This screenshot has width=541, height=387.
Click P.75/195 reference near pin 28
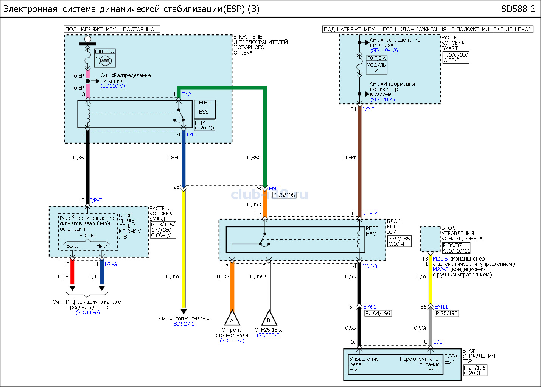[284, 195]
